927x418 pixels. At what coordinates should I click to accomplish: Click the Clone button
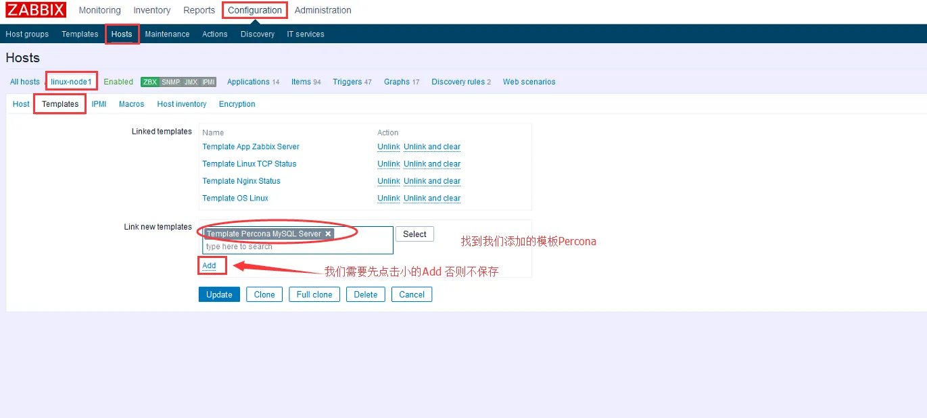(x=264, y=294)
